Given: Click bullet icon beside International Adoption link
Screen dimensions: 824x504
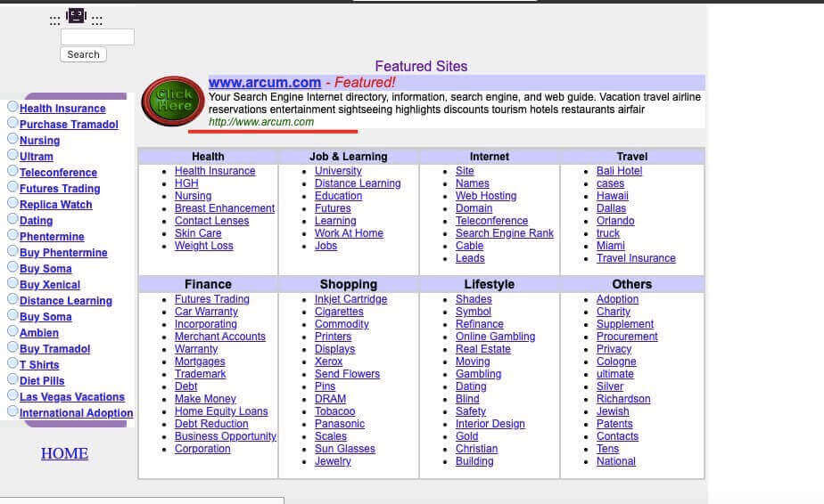Looking at the screenshot, I should 12,411.
